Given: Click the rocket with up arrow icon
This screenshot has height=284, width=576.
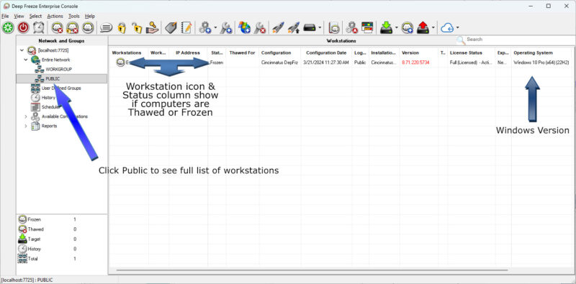Looking at the screenshot, I should (x=294, y=28).
